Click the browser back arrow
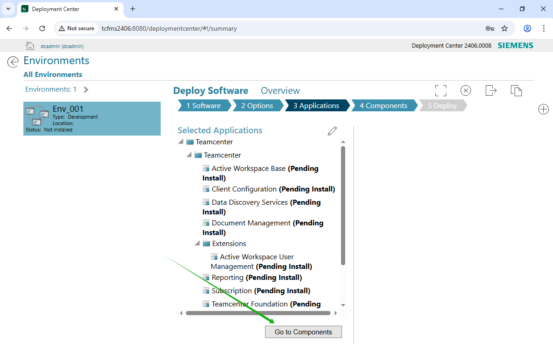The height and width of the screenshot is (344, 553). pos(9,28)
